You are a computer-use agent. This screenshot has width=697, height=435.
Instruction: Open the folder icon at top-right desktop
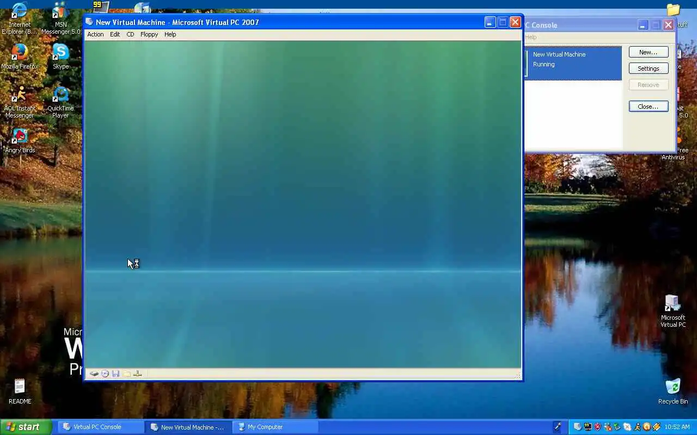click(x=674, y=10)
